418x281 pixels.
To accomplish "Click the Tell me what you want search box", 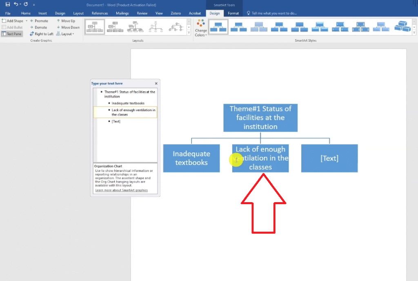I will (273, 13).
